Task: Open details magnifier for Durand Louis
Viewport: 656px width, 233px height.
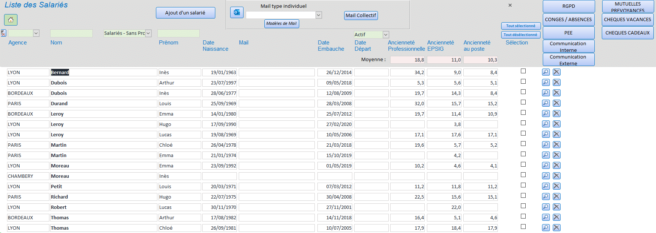Action: 546,103
